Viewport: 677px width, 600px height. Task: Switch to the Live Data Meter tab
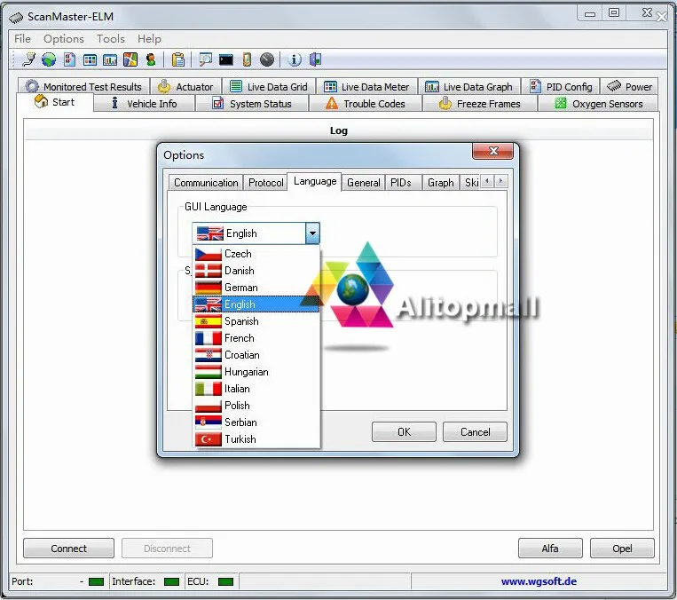tap(366, 86)
